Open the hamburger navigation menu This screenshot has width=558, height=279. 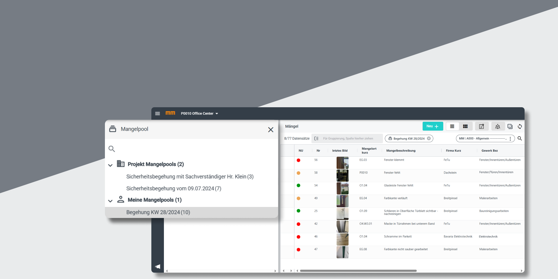click(x=158, y=114)
